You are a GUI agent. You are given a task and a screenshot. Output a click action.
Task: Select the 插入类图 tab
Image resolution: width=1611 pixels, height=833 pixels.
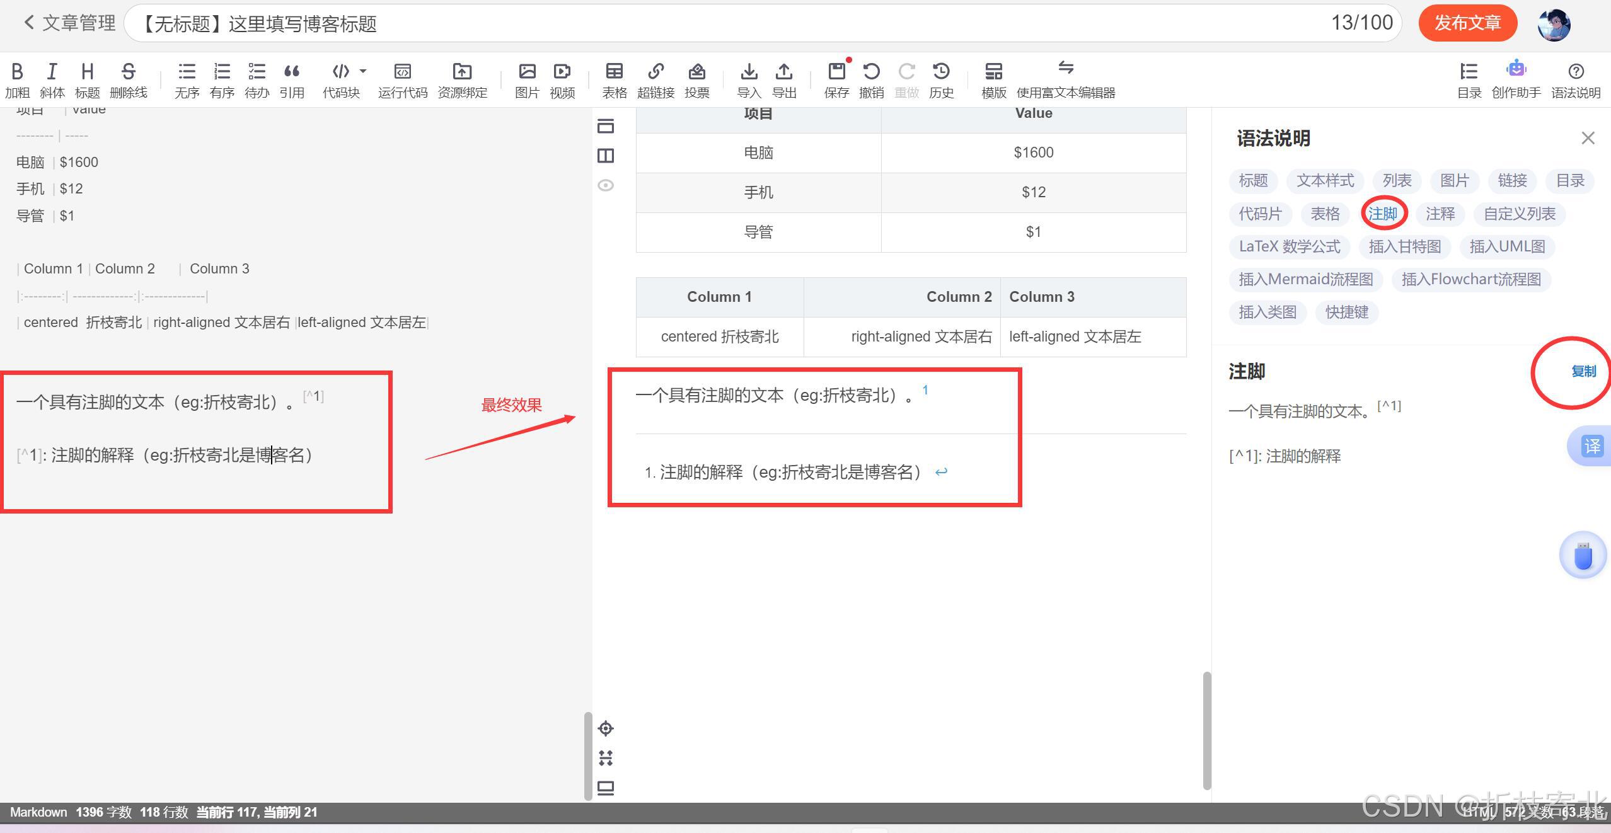point(1267,312)
